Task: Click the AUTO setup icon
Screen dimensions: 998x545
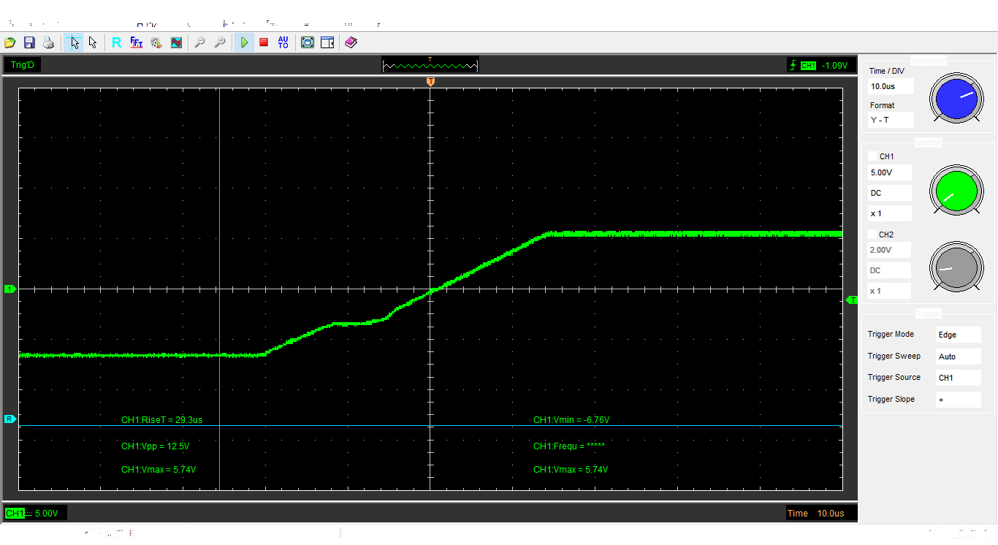Action: pos(283,43)
